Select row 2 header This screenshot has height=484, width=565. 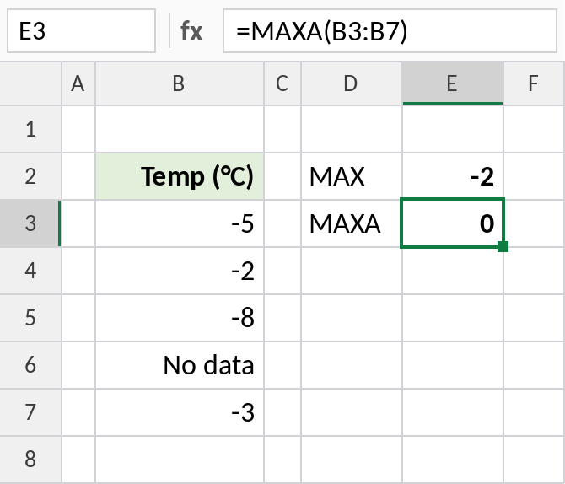point(30,176)
